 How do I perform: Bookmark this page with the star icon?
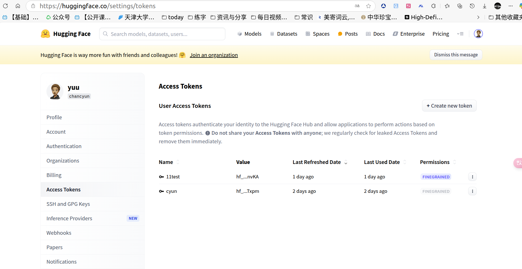(x=368, y=6)
